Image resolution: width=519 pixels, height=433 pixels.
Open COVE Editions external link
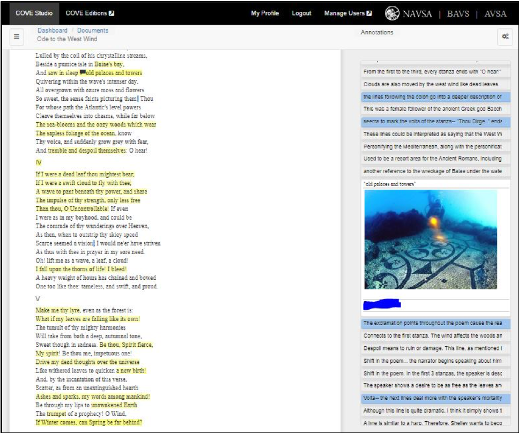pos(90,13)
